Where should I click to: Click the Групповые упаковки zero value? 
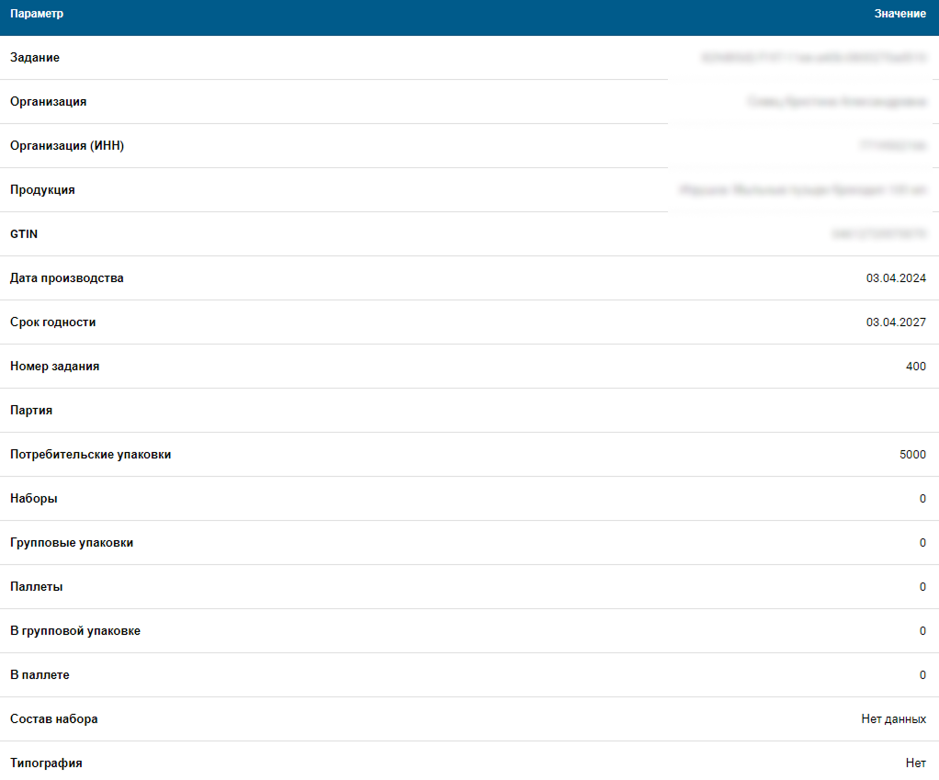(x=922, y=543)
